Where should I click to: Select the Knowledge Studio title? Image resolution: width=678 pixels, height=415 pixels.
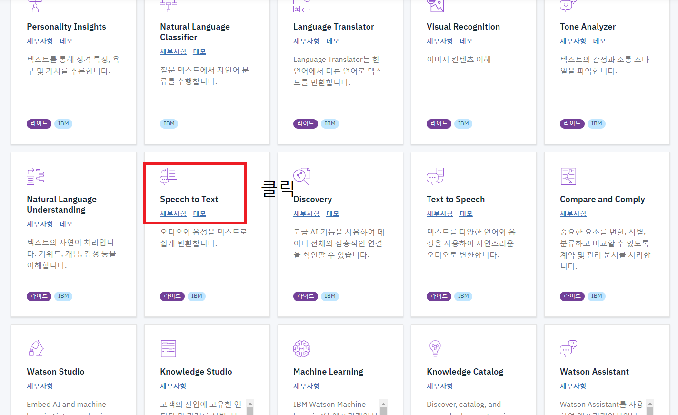(x=196, y=372)
